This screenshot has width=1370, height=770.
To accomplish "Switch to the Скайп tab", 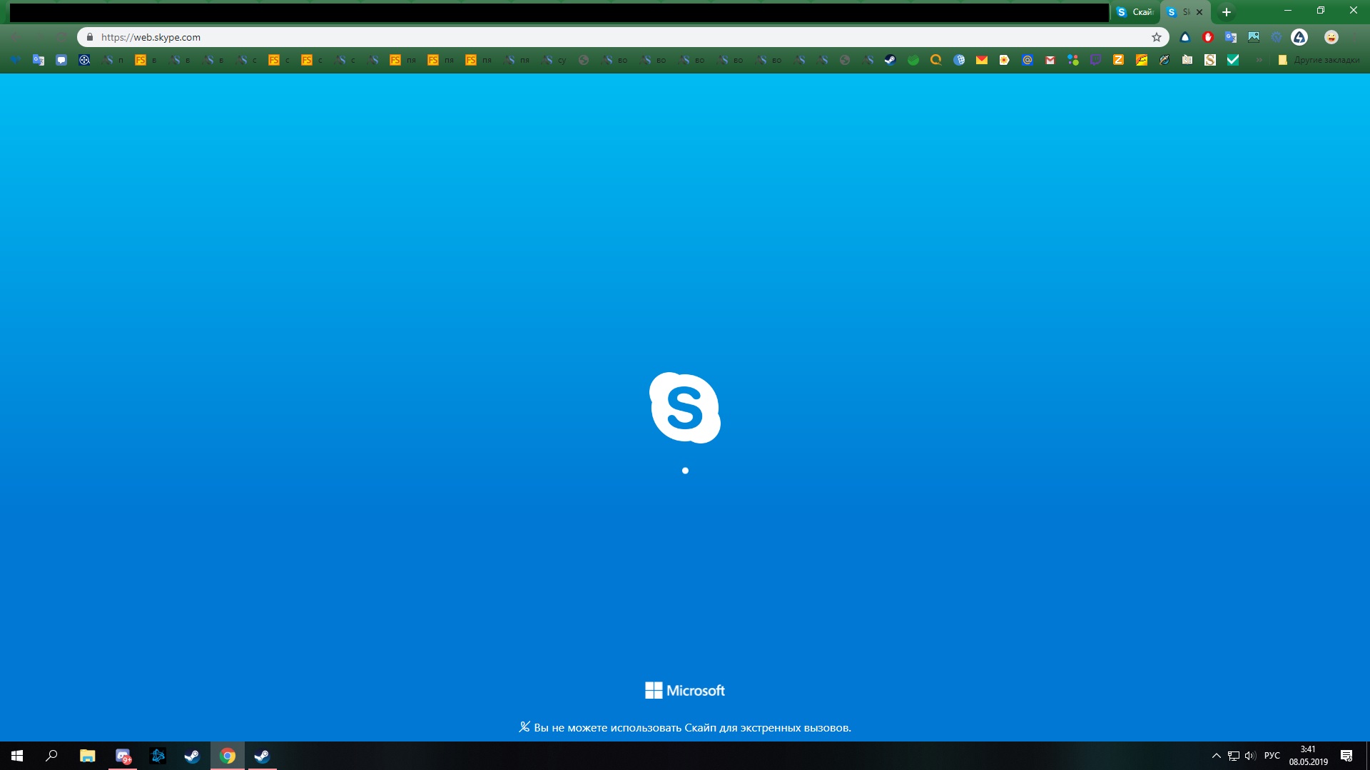I will [1135, 12].
